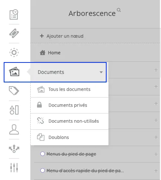The height and width of the screenshot is (180, 161).
Task: Toggle the circle beside Menus du pied de page
Action: coord(43,154)
